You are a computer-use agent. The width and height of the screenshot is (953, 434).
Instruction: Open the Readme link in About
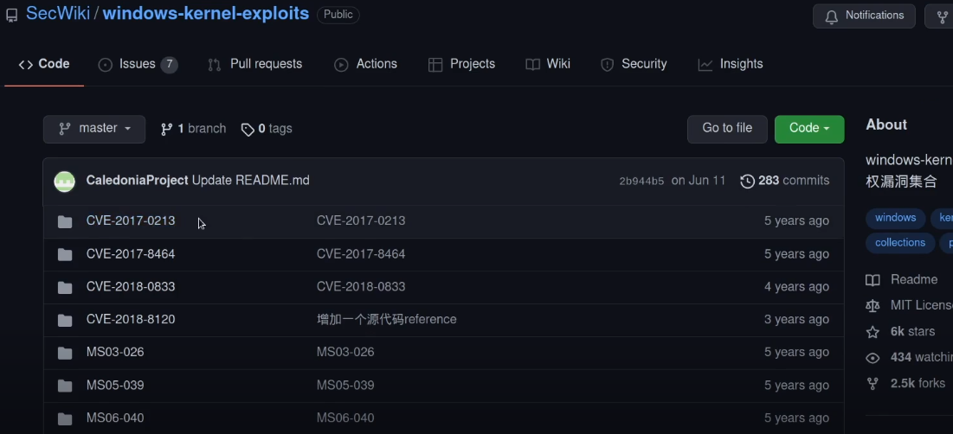(914, 280)
